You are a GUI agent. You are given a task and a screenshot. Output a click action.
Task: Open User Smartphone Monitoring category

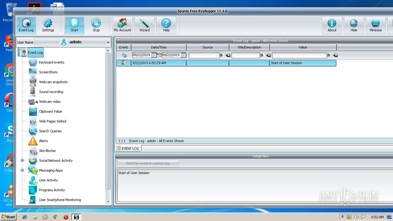60,200
